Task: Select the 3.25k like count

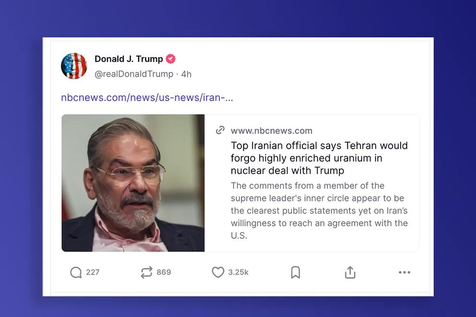Action: [238, 272]
